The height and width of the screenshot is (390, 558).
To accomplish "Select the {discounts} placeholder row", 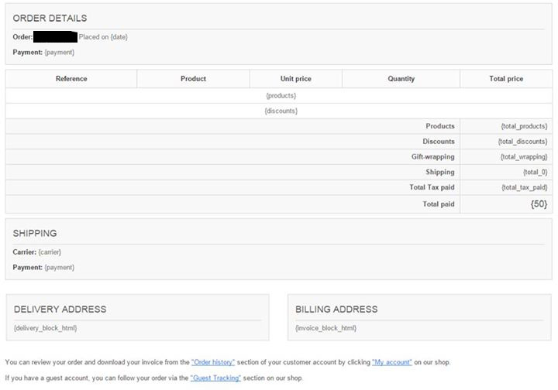I will click(281, 111).
